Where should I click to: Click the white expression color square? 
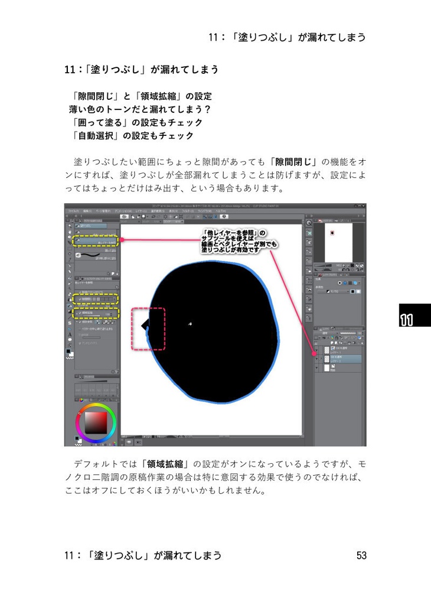click(358, 291)
